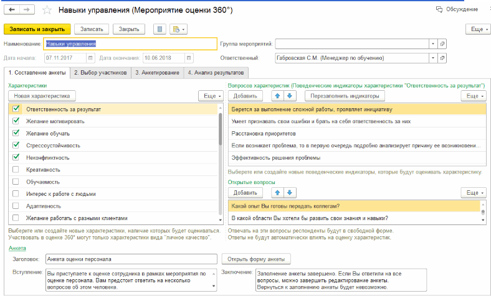The image size is (491, 296).
Task: Open the create-based-on icon menu
Action: click(178, 29)
